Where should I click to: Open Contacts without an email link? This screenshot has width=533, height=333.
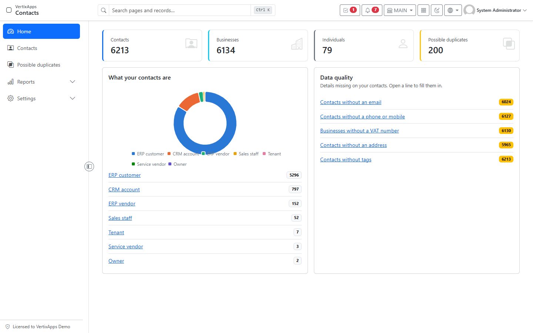(351, 102)
